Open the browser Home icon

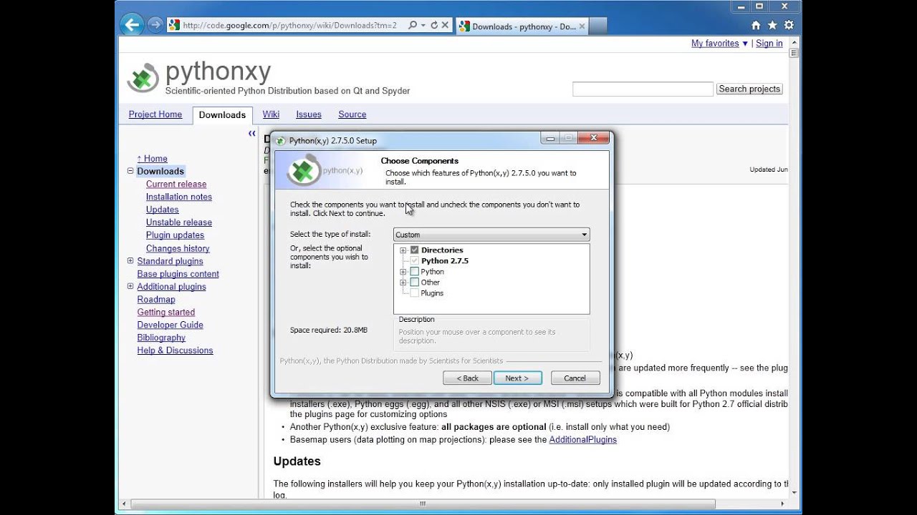(x=756, y=25)
